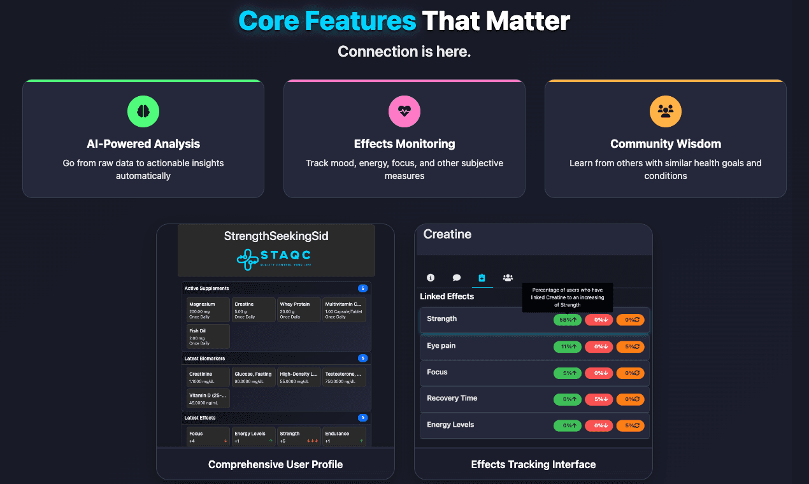Viewport: 809px width, 484px height.
Task: Select the clipboard linked effects tab icon
Action: (482, 278)
